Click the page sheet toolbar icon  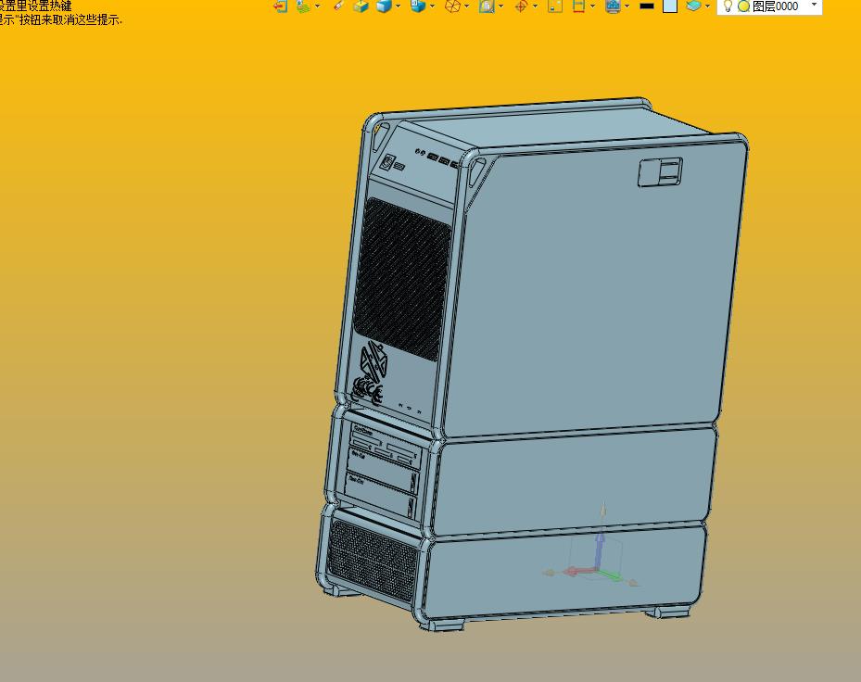[555, 6]
